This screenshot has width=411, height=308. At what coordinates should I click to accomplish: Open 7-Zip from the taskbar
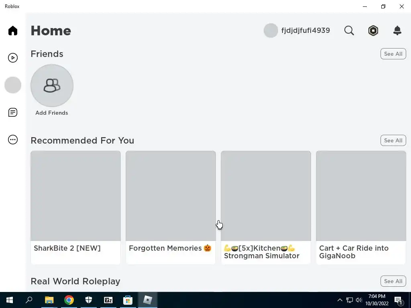pos(108,300)
